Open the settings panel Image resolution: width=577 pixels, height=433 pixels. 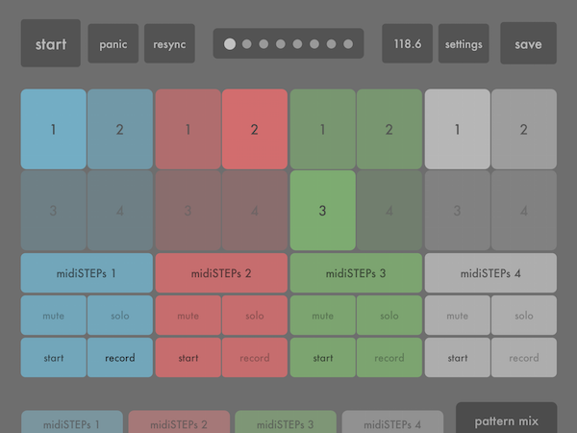(464, 43)
